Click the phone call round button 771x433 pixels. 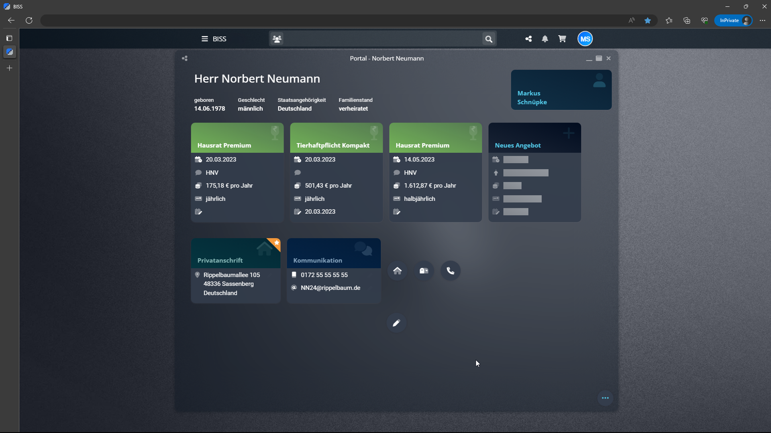(x=451, y=271)
